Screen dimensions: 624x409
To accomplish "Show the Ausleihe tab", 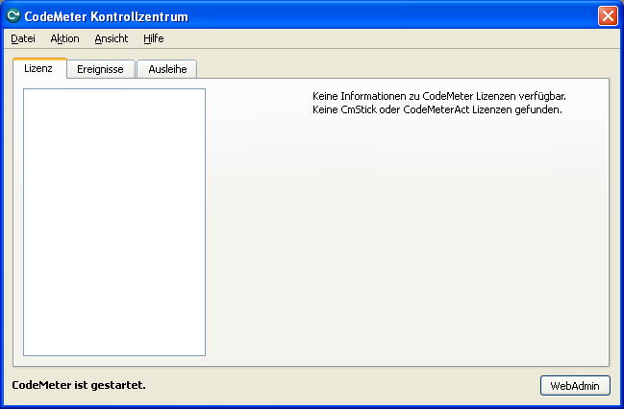I will (x=166, y=69).
